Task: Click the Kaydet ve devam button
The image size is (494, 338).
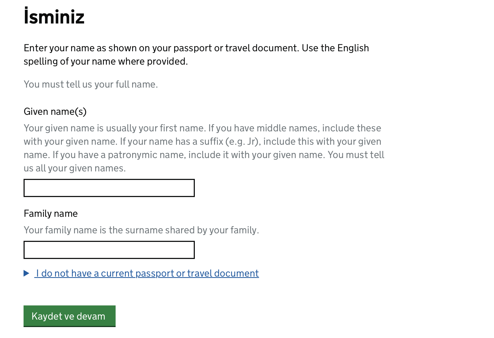Action: [x=70, y=316]
